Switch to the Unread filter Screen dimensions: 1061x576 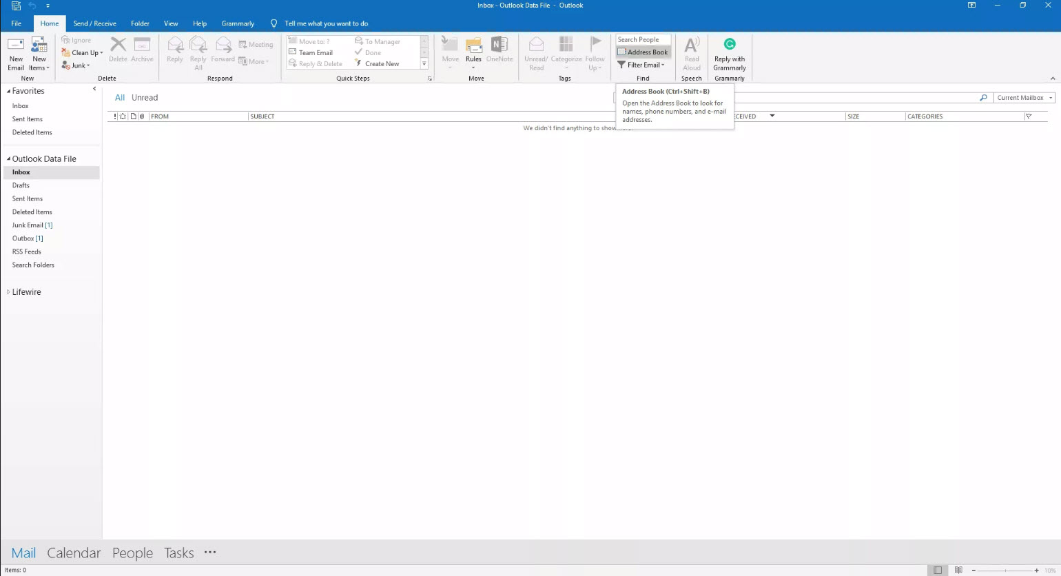[x=145, y=98]
